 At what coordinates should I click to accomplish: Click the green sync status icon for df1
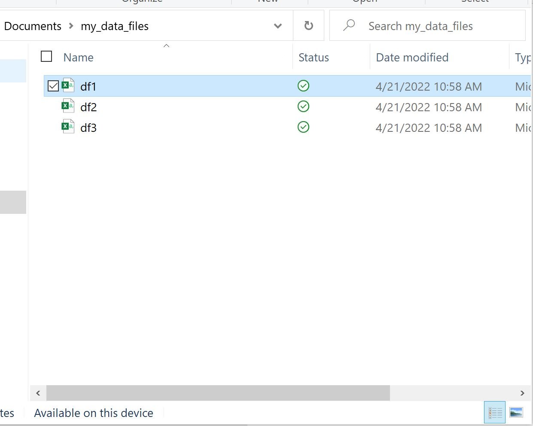point(303,86)
